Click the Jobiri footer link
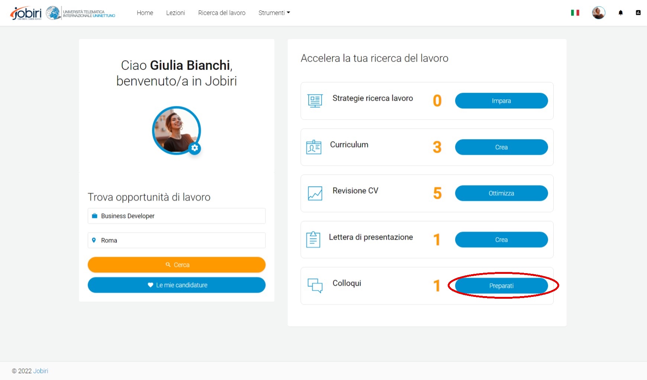The height and width of the screenshot is (380, 647). pos(41,371)
